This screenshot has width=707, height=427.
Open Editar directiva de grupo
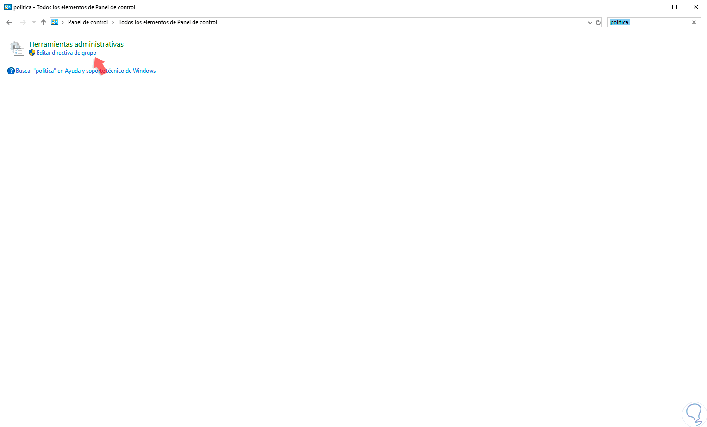(67, 53)
